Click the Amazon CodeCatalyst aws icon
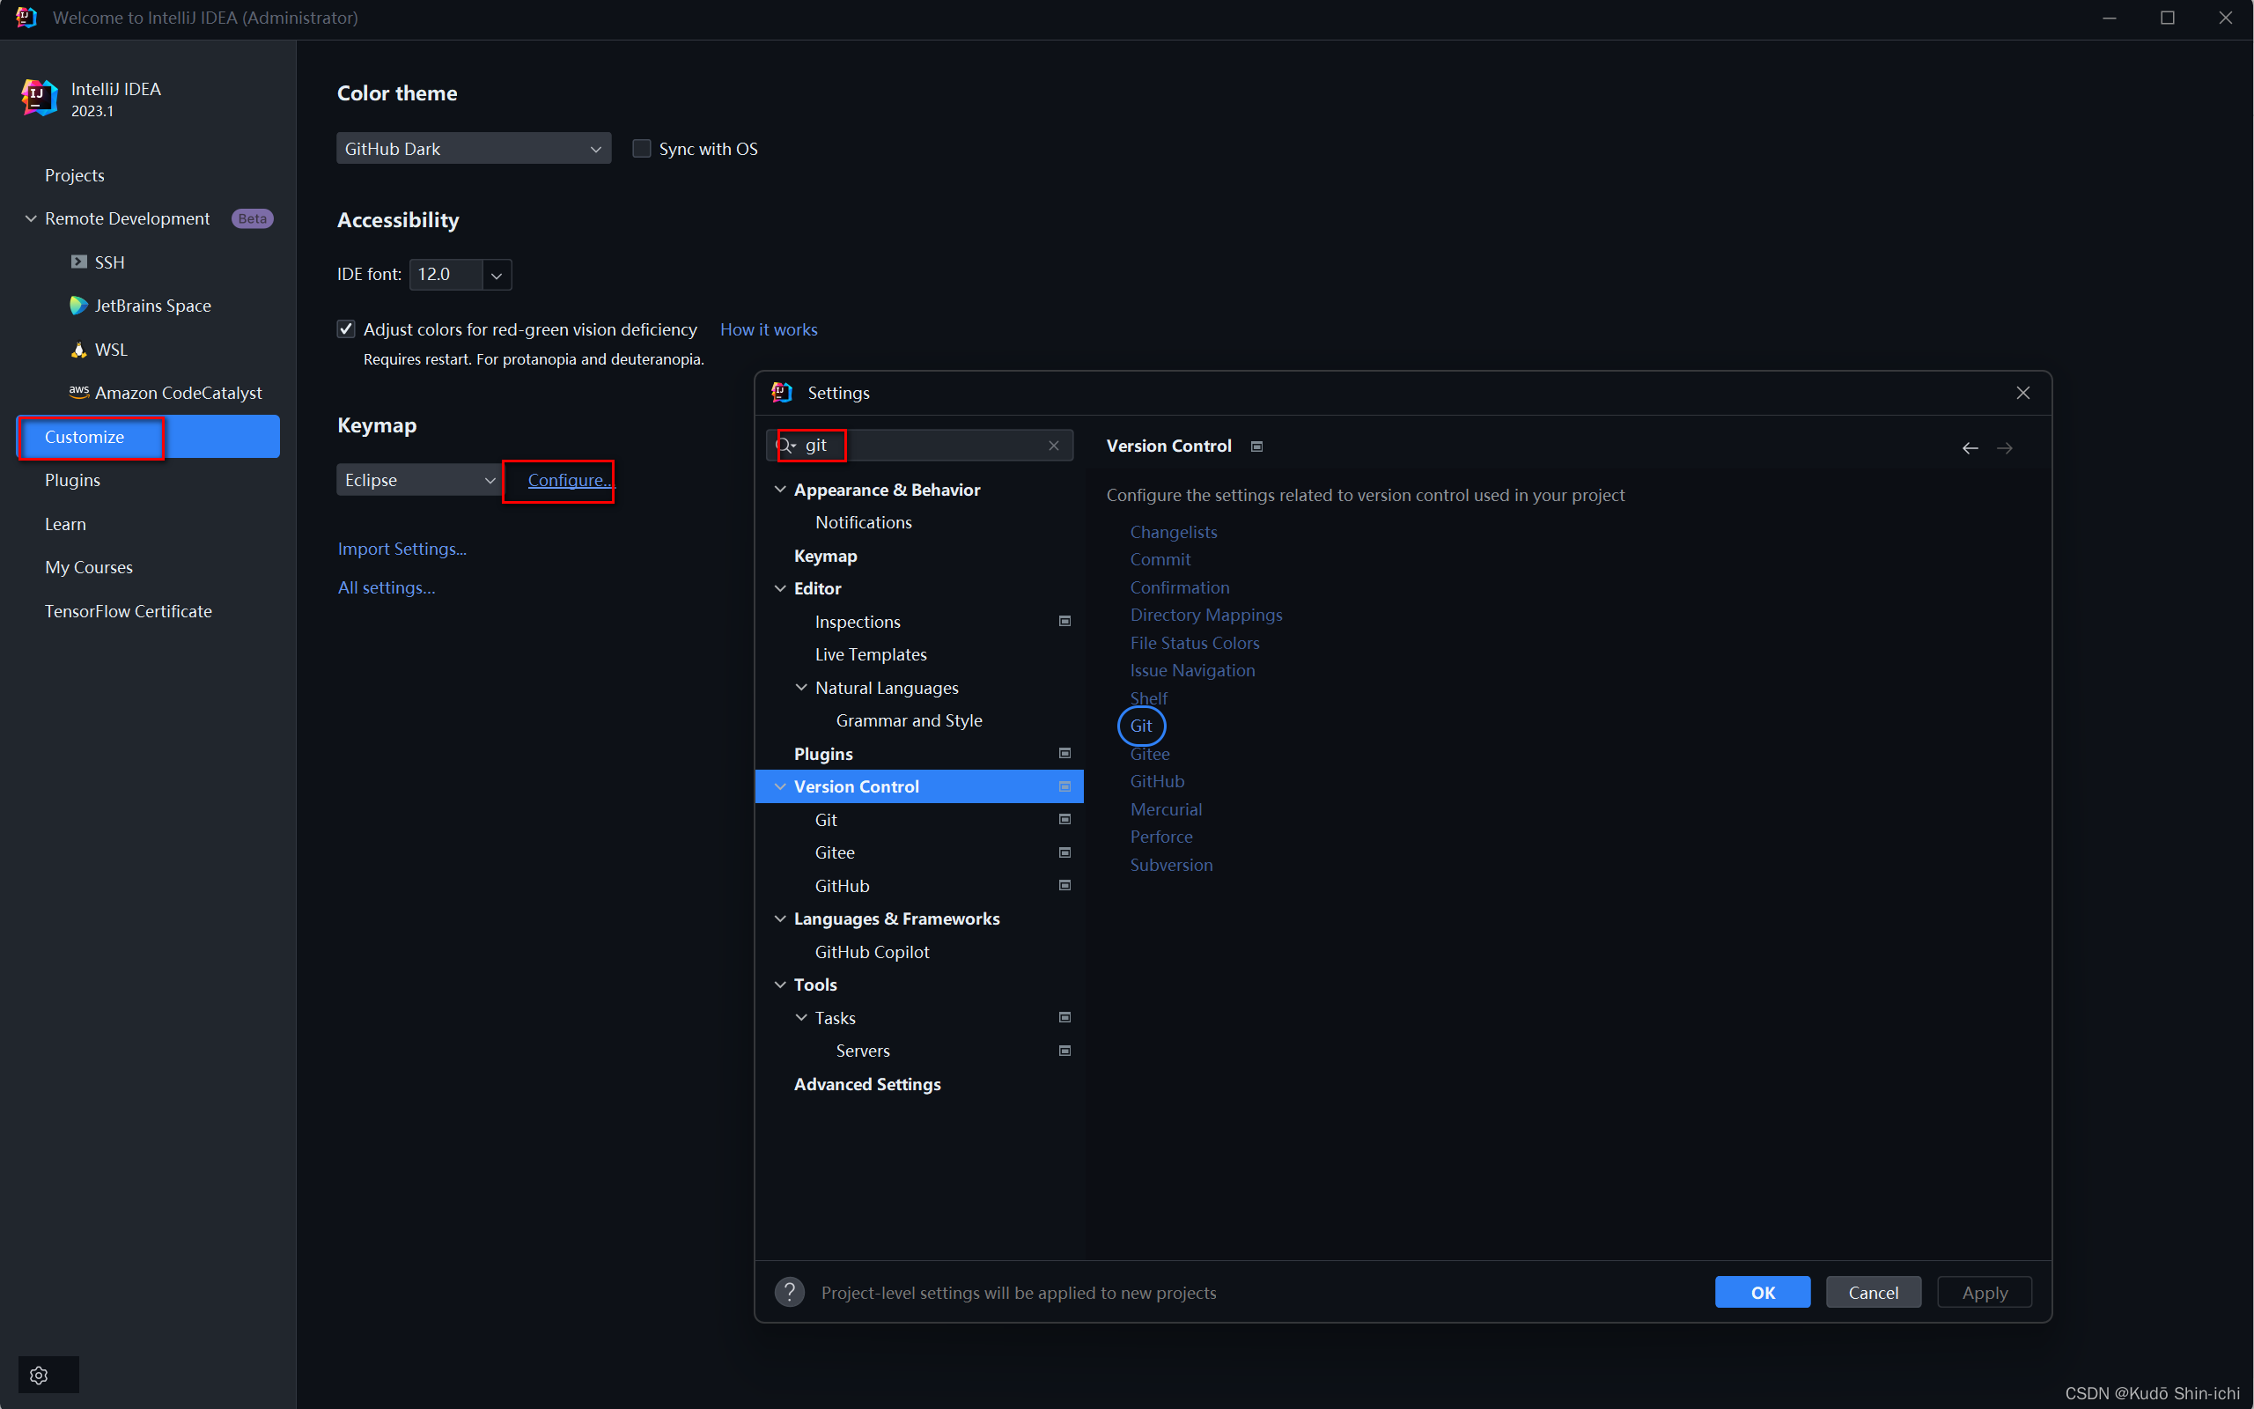Screen dimensions: 2254x1409 click(79, 391)
